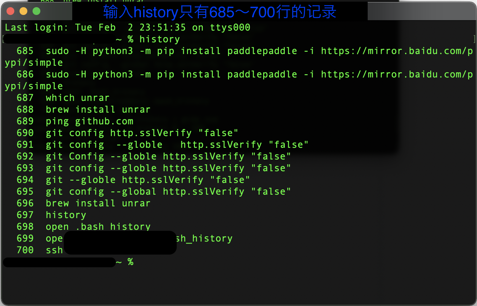Click 'brew install unrar' on line 688
Screen dimensions: 477x306
click(x=98, y=109)
